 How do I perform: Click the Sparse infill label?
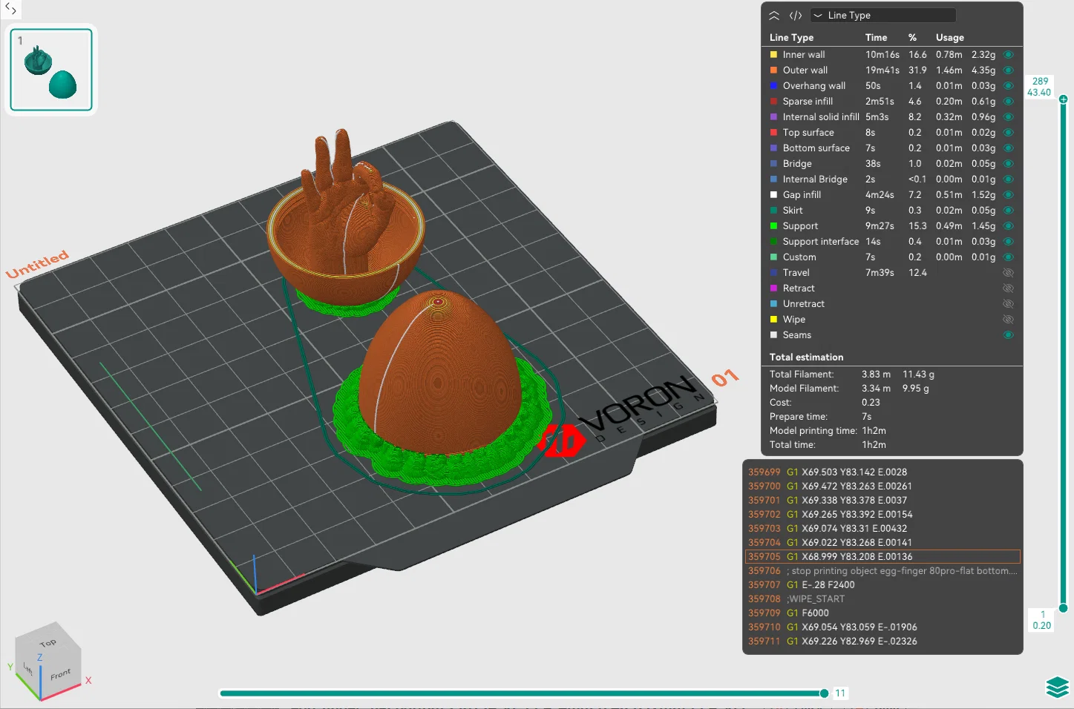pyautogui.click(x=808, y=102)
